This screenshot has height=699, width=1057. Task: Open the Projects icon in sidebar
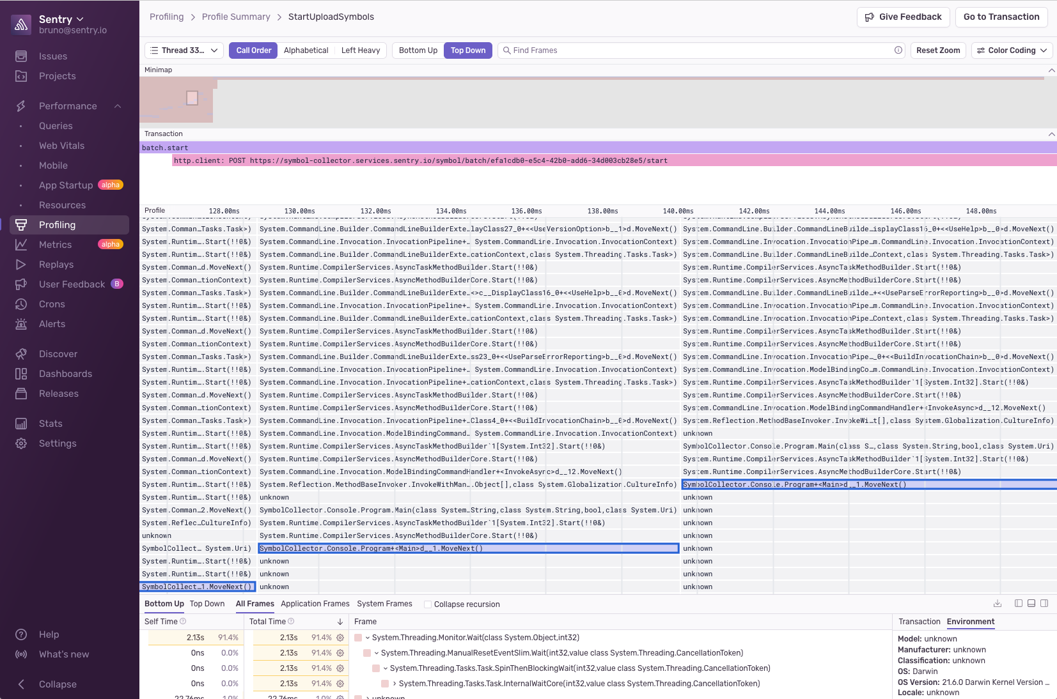tap(21, 76)
